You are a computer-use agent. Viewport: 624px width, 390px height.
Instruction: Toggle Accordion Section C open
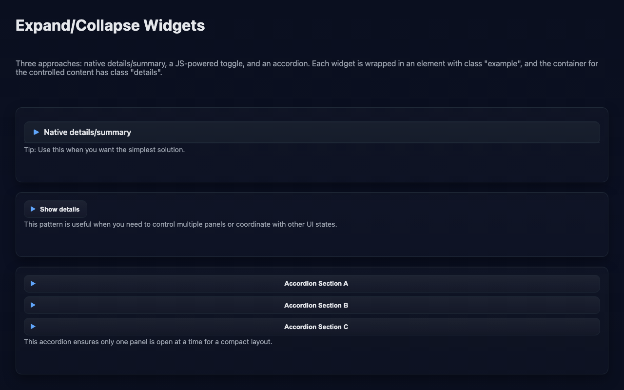coord(316,327)
